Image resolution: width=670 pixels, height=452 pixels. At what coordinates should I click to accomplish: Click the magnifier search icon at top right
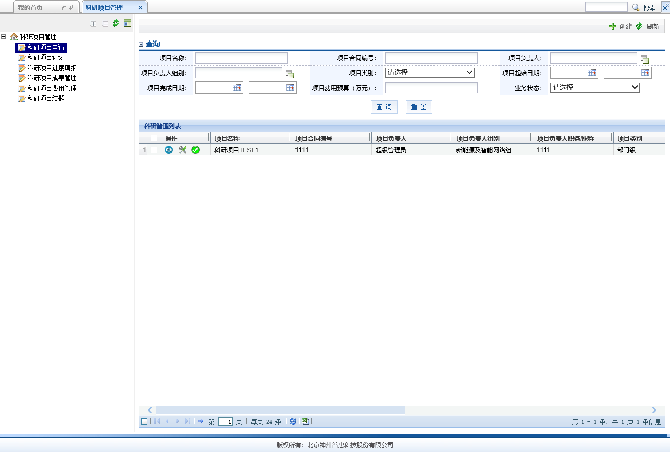pos(636,7)
